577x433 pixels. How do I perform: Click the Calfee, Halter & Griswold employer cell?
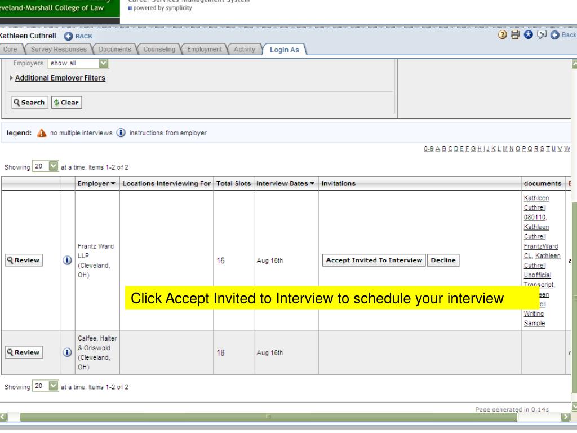97,352
